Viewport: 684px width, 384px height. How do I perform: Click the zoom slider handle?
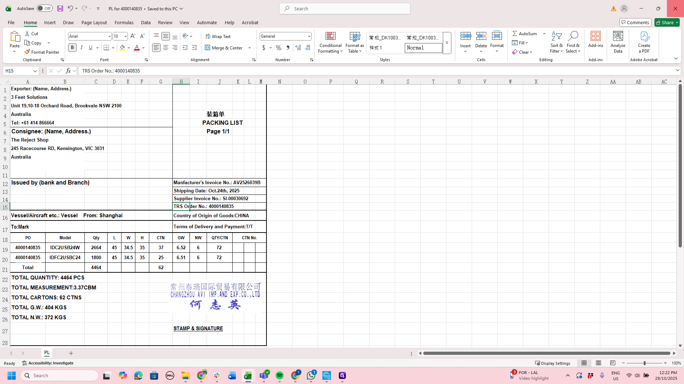[x=644, y=363]
